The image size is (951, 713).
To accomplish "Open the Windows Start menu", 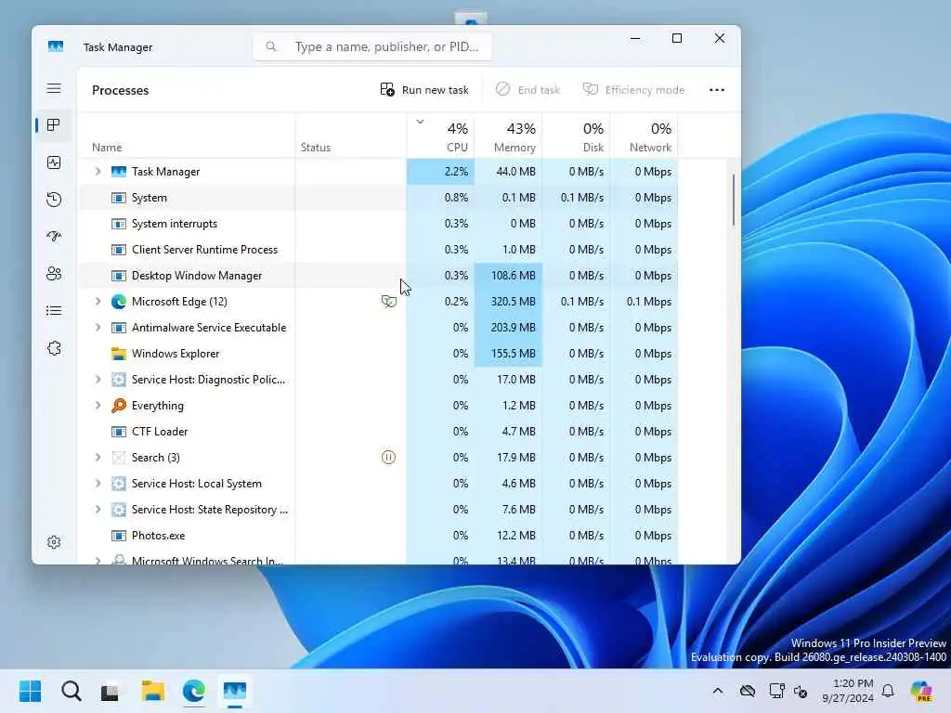I will pos(31,691).
